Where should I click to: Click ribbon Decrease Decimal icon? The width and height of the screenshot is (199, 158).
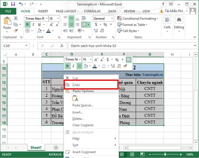tap(102, 30)
